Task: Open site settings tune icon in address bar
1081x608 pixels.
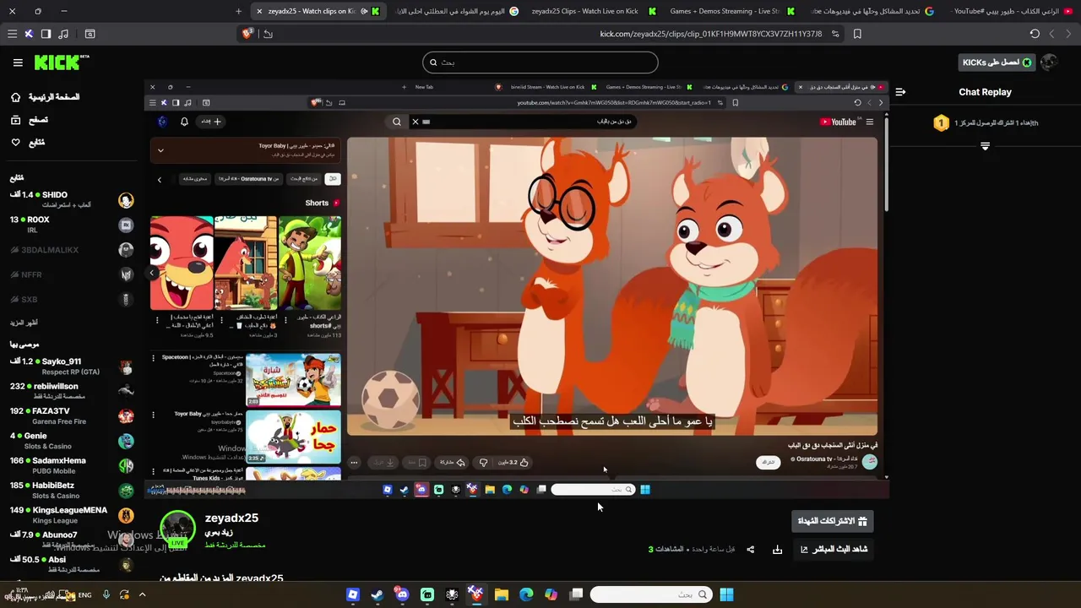Action: 835,34
